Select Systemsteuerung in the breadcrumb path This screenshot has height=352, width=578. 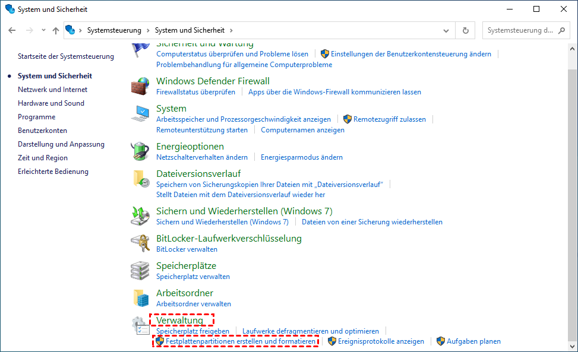pos(114,30)
